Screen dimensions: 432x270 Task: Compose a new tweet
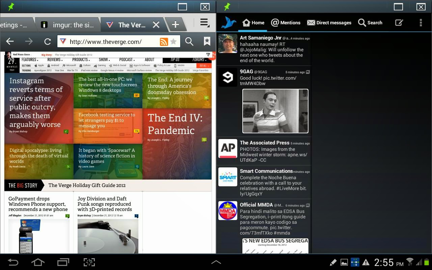click(399, 23)
